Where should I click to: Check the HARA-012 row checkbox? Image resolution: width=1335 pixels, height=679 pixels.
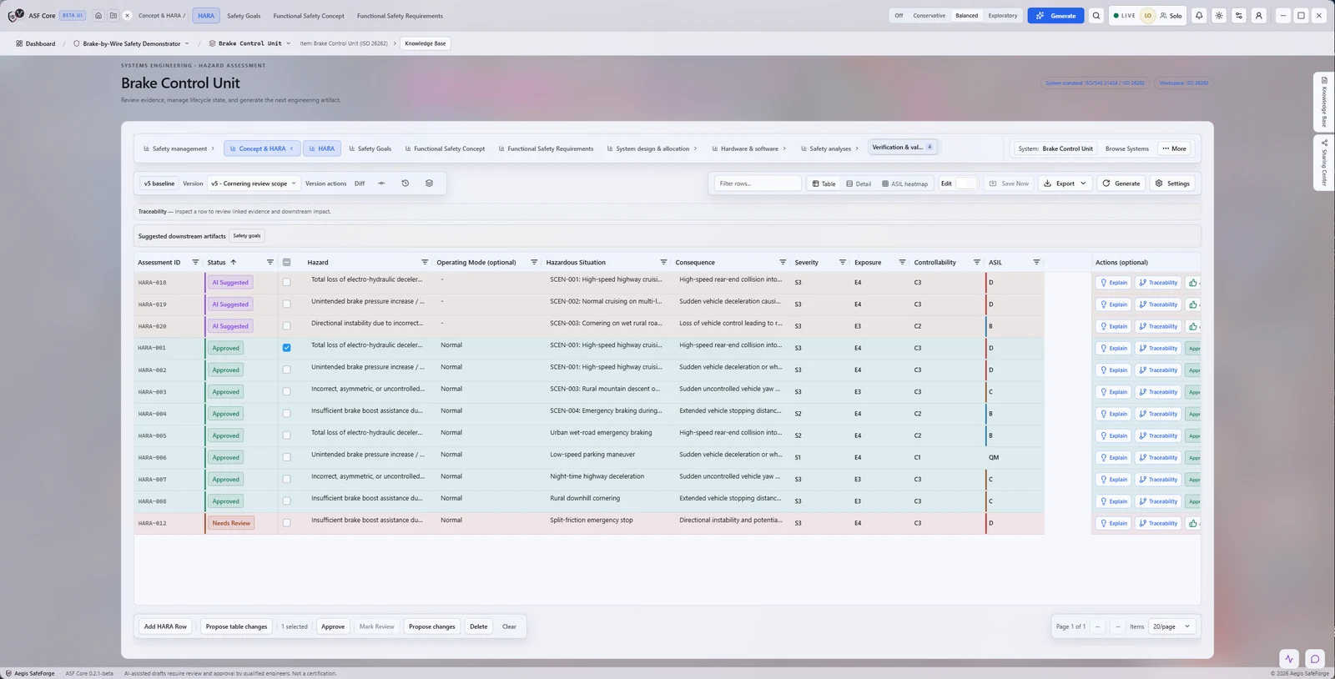click(286, 523)
